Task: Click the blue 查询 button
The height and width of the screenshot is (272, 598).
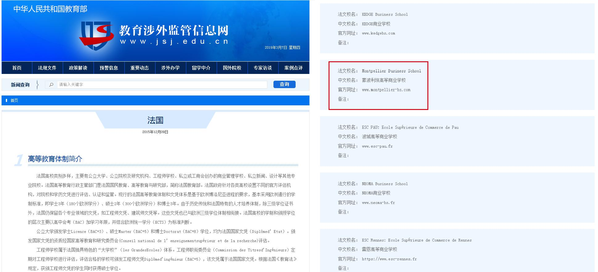Action: tap(285, 84)
